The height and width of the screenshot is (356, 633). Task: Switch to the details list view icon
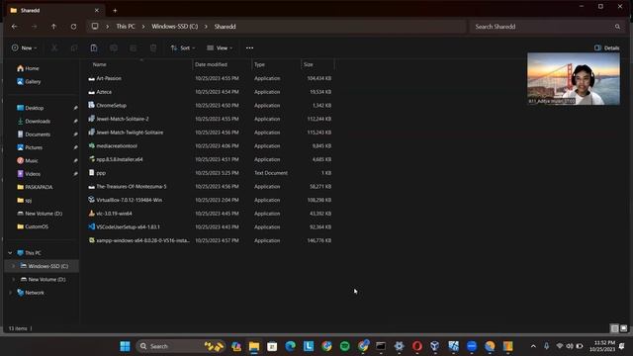(614, 328)
